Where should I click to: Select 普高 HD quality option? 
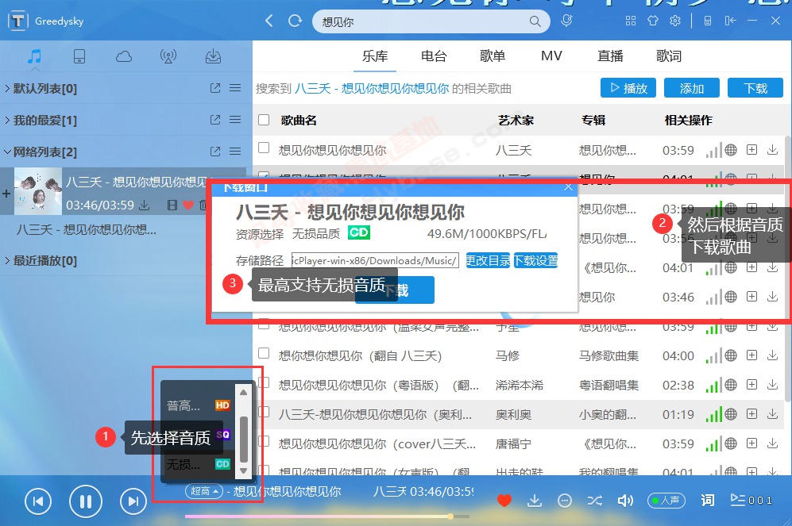(199, 405)
